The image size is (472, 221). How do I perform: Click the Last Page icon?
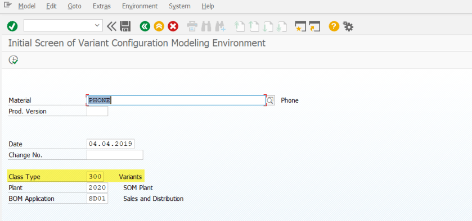pos(282,26)
